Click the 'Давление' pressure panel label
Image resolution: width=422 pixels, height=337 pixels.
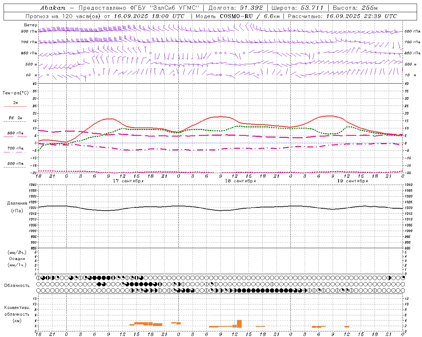point(17,203)
